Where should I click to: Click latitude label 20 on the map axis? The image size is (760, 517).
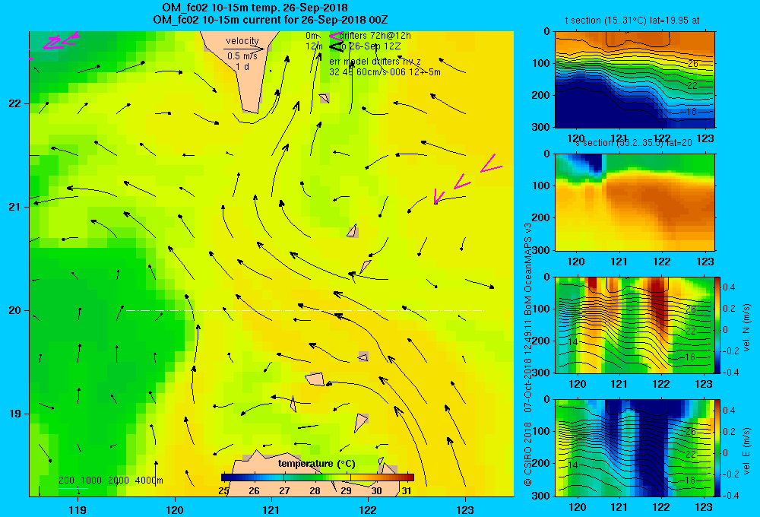[x=15, y=310]
